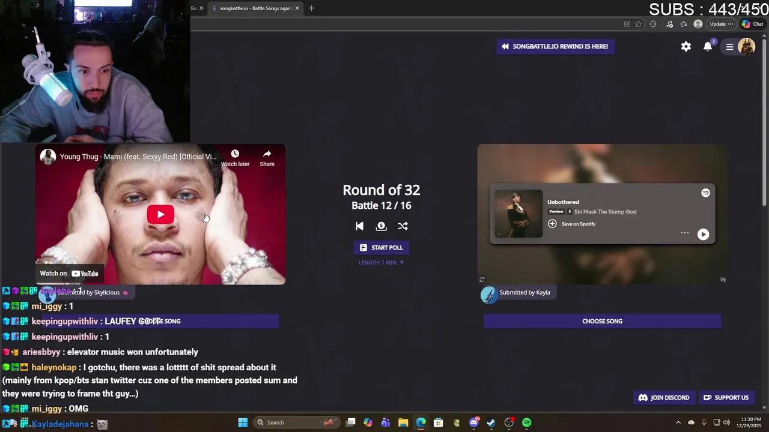Image resolution: width=769 pixels, height=432 pixels.
Task: Open File Explorer from taskbar
Action: pyautogui.click(x=403, y=422)
